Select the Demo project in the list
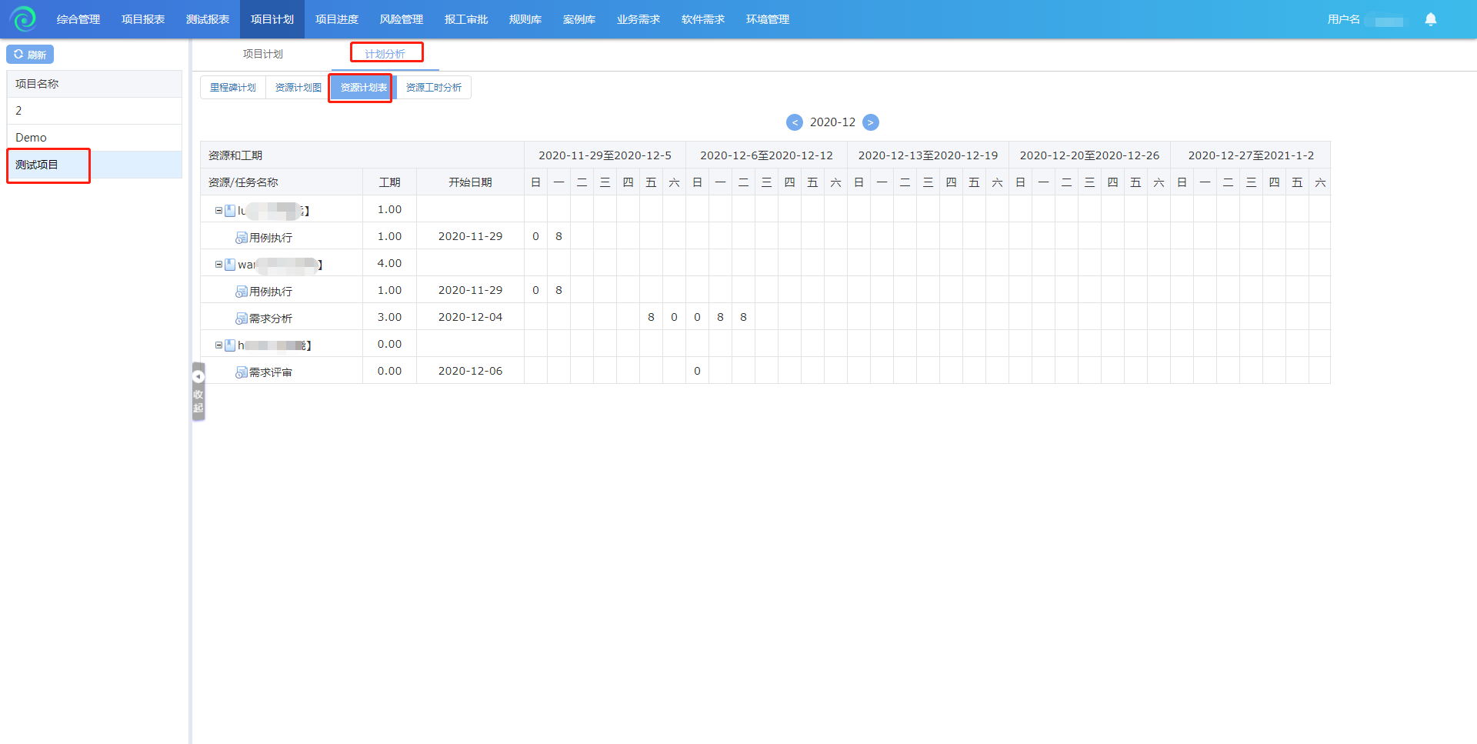Screen dimensions: 1477x744 coord(32,138)
